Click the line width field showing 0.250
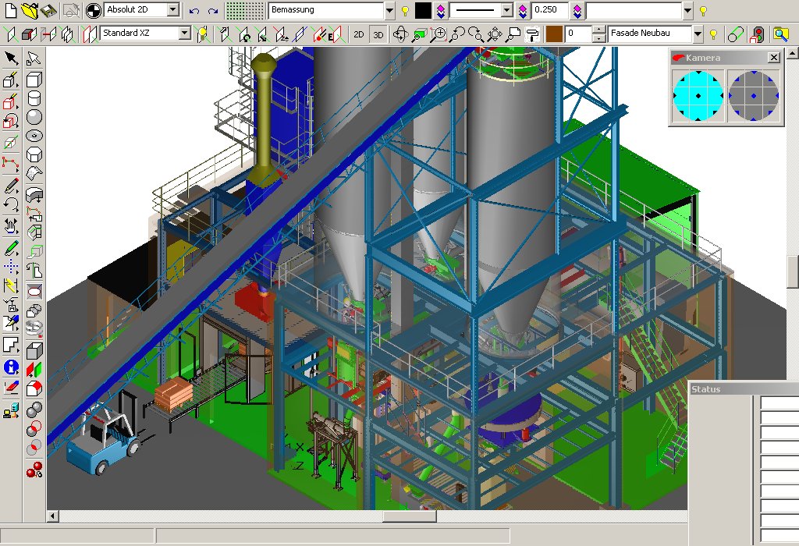This screenshot has width=799, height=546. (549, 11)
